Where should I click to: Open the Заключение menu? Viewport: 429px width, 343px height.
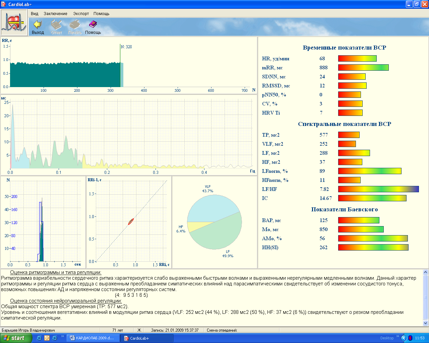click(x=55, y=14)
